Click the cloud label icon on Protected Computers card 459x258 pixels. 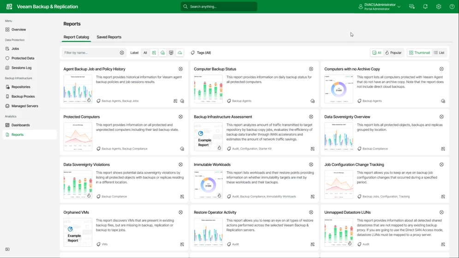pyautogui.click(x=182, y=149)
